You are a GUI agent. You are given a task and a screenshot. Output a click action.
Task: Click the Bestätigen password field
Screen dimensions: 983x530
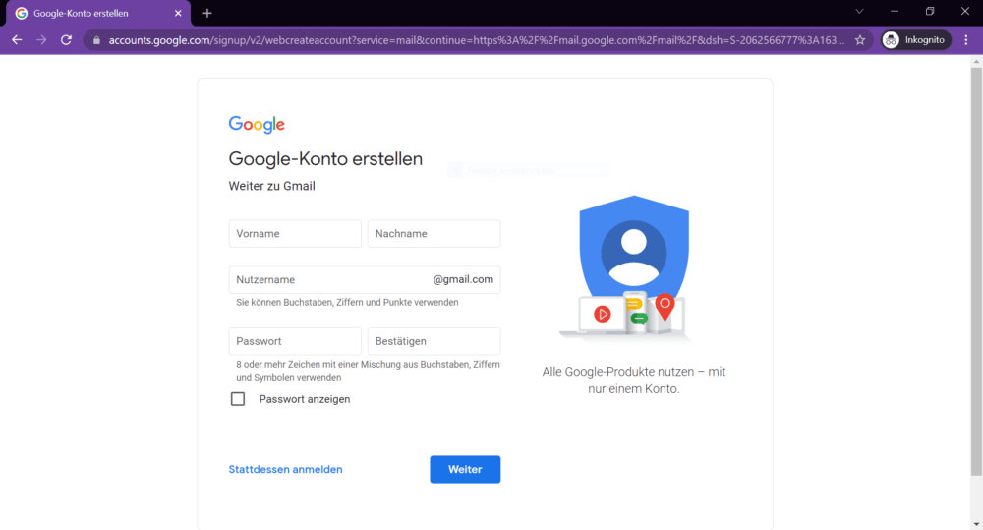click(434, 341)
